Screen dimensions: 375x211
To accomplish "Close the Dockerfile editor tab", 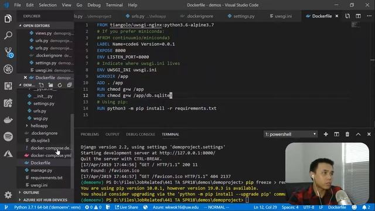I will click(337, 16).
